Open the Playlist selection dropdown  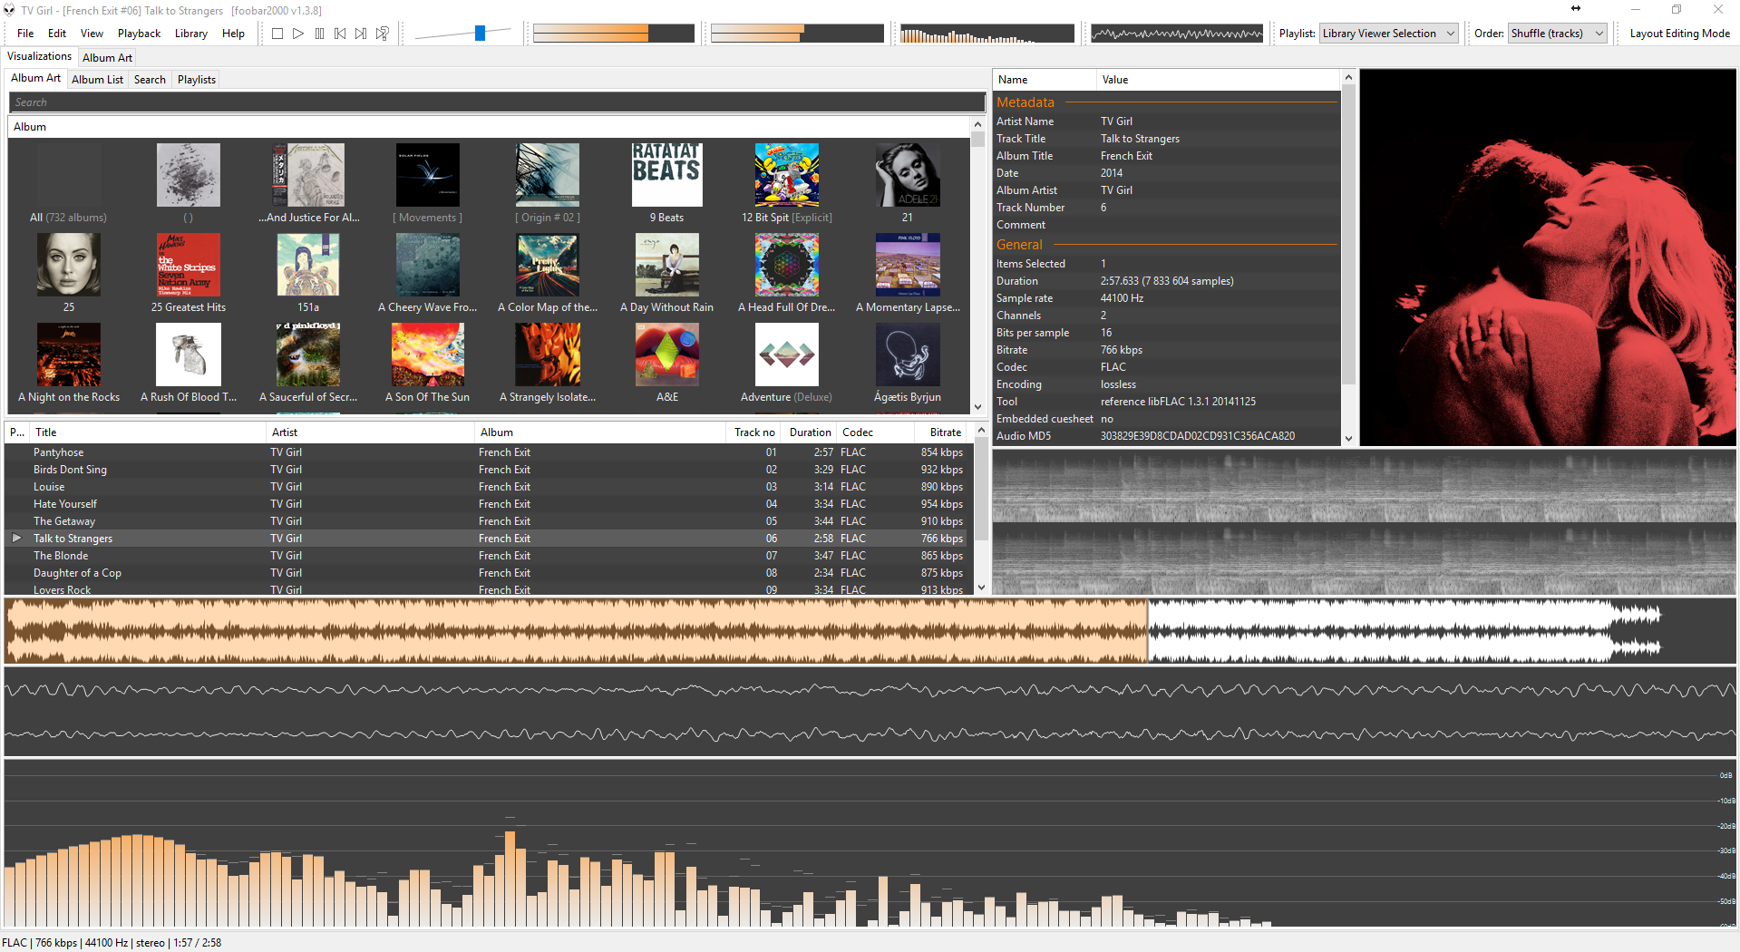[x=1387, y=34]
